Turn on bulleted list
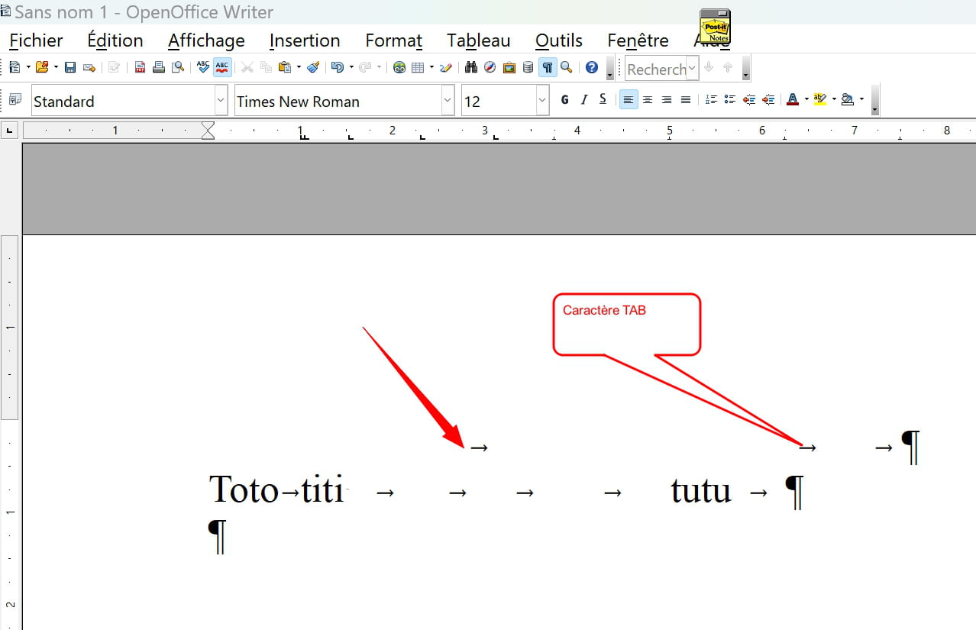This screenshot has height=630, width=976. (x=729, y=100)
